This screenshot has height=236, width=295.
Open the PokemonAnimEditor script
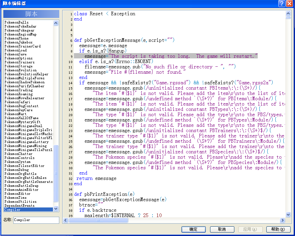click(x=21, y=190)
